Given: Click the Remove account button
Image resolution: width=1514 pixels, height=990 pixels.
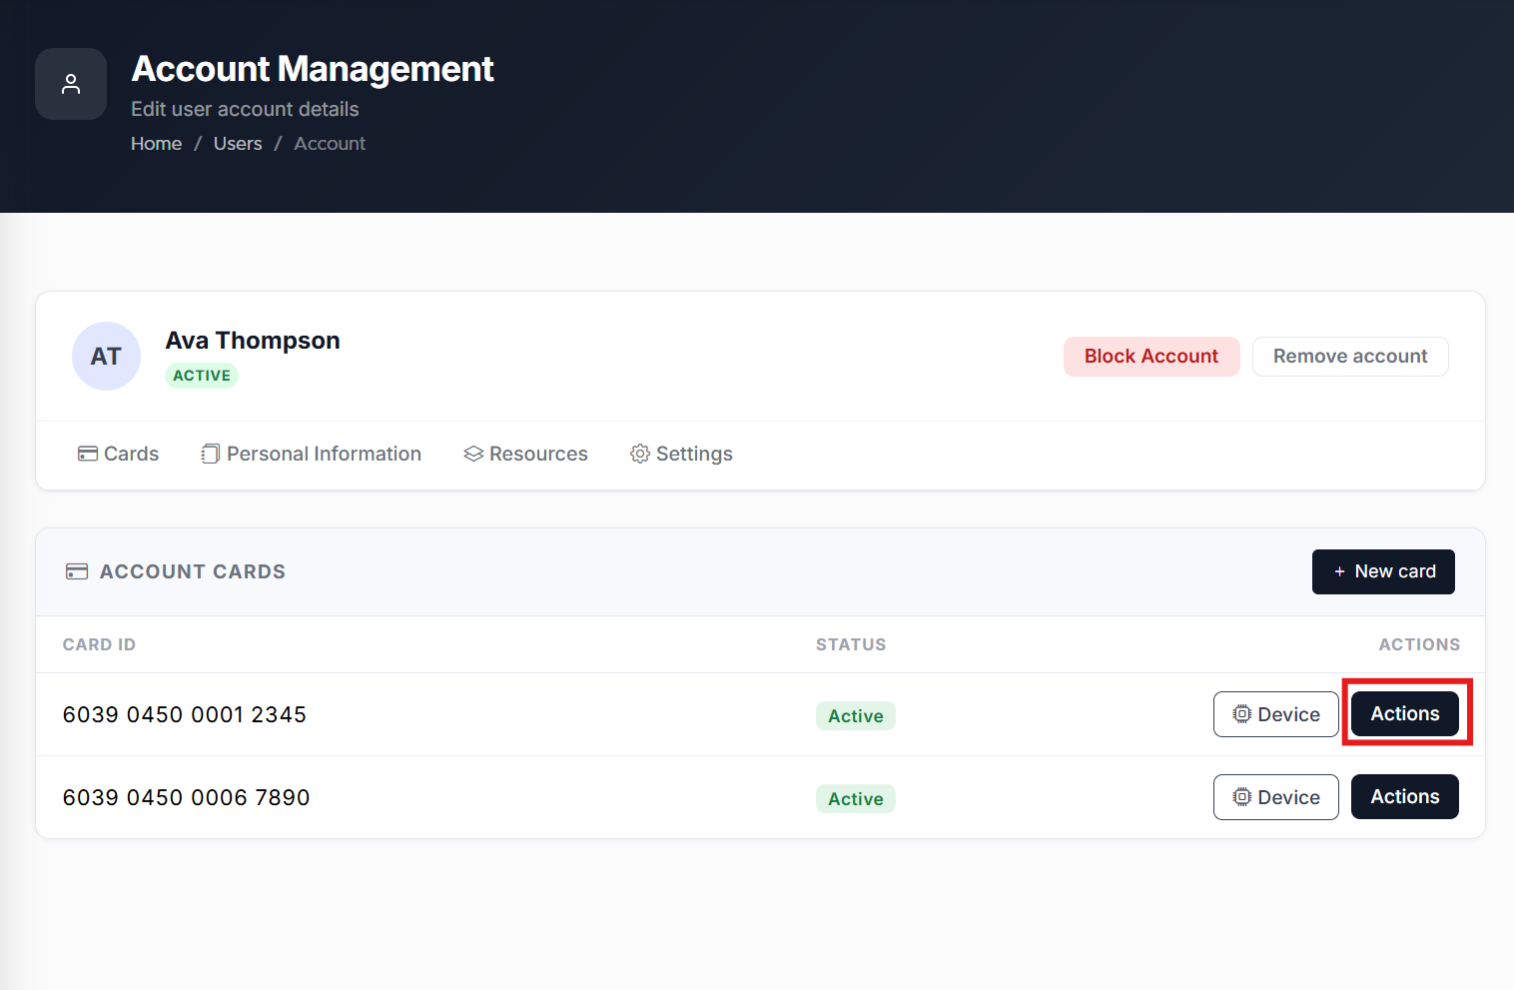Looking at the screenshot, I should 1350,357.
